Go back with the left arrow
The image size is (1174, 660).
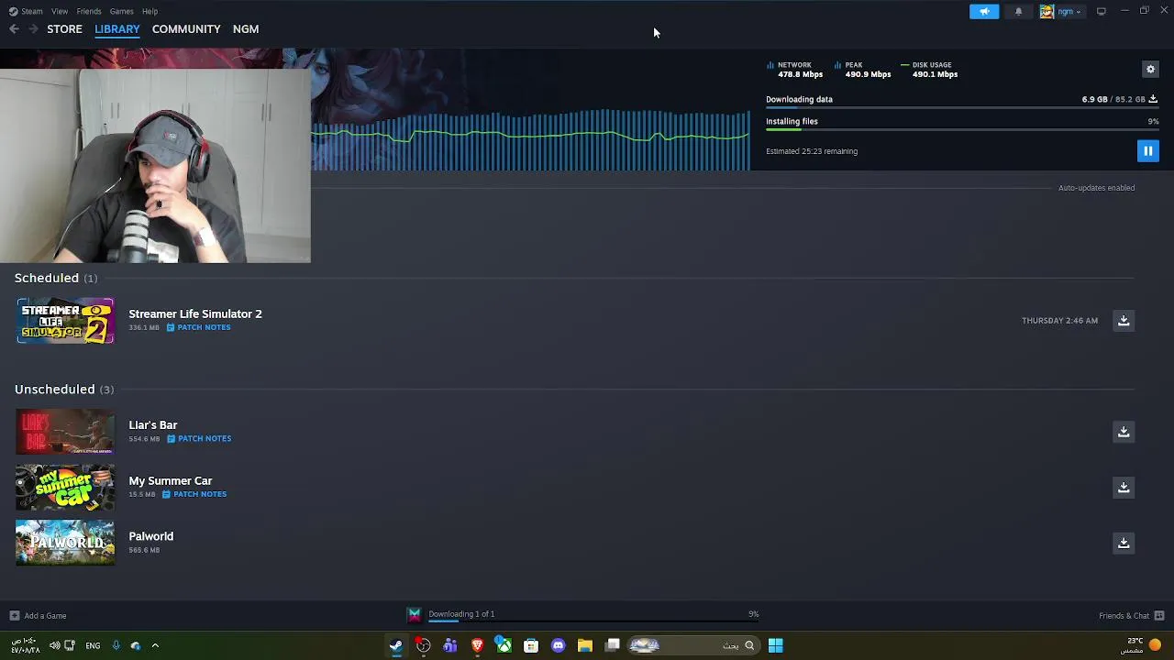tap(14, 29)
